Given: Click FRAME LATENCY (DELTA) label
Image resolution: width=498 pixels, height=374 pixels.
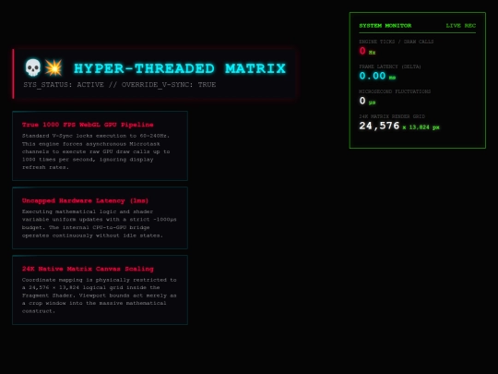Looking at the screenshot, I should [390, 66].
